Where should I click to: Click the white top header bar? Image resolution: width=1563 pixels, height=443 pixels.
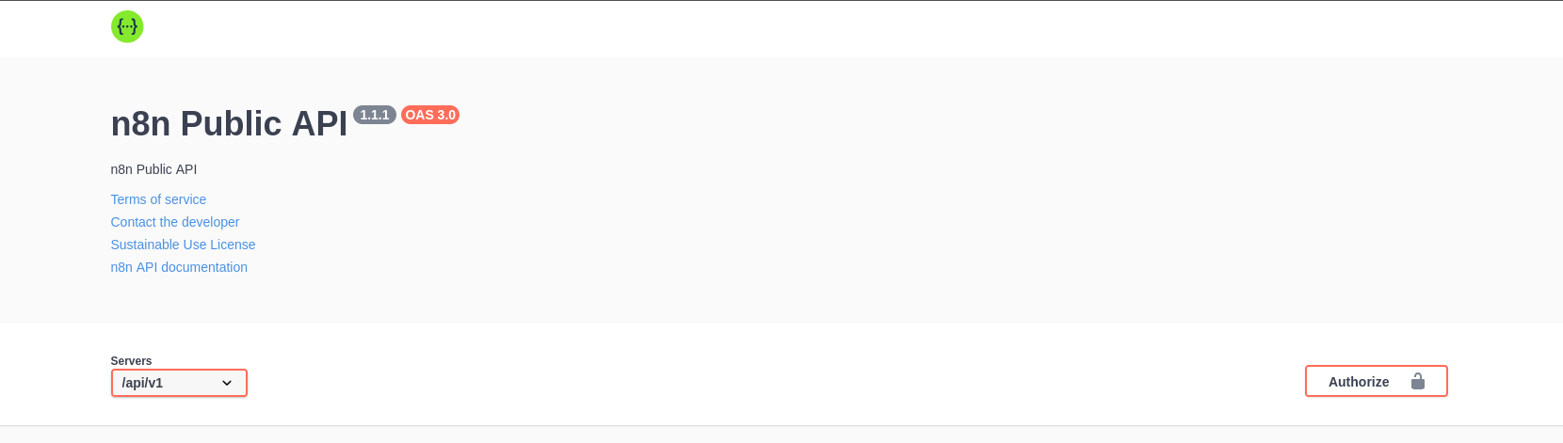pyautogui.click(x=781, y=28)
